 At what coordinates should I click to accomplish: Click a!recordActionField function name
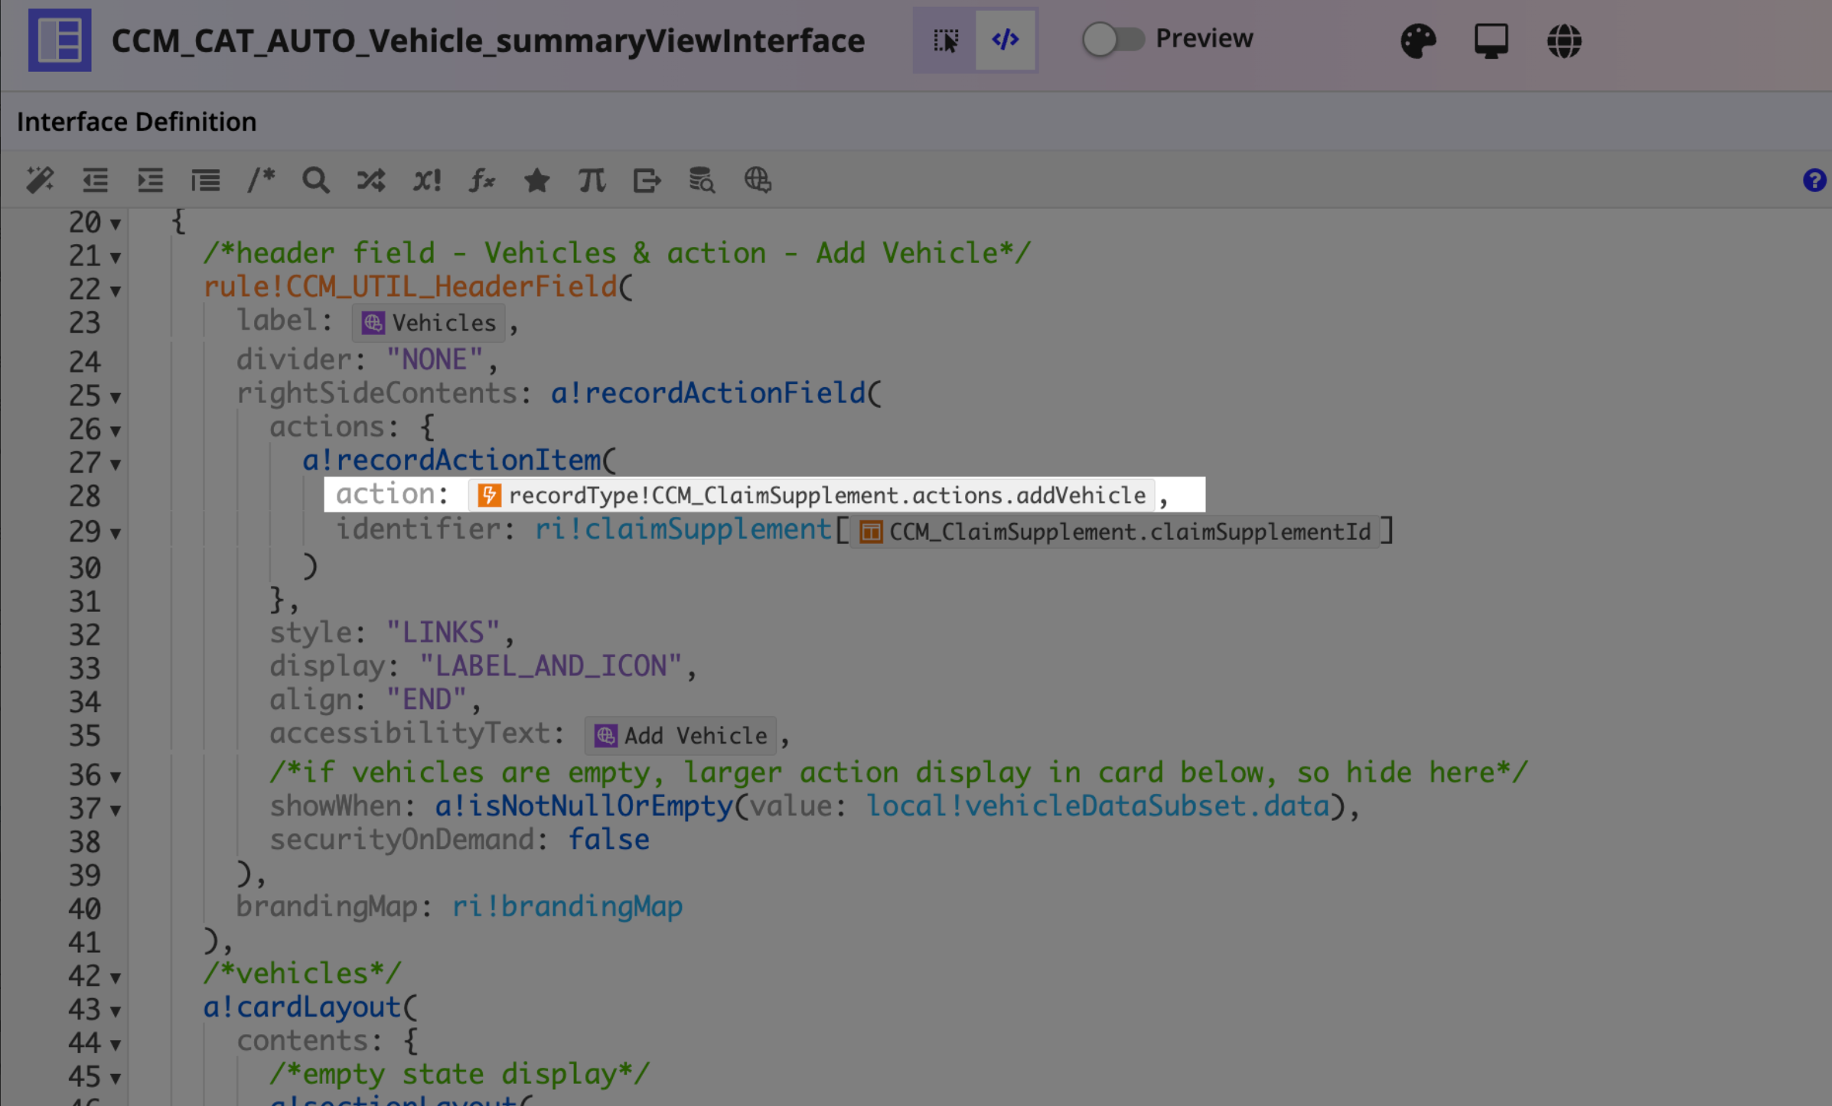(x=708, y=393)
